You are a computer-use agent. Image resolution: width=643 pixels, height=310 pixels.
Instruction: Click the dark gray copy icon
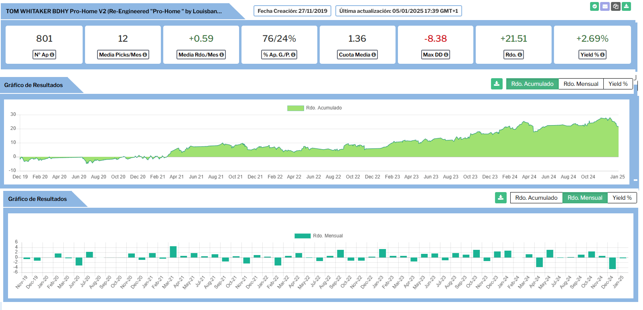pos(615,6)
